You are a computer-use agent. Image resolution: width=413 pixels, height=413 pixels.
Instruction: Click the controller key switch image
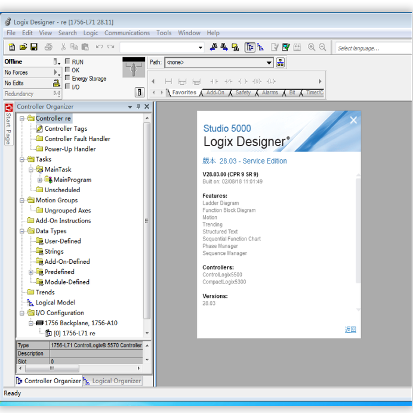click(x=134, y=67)
